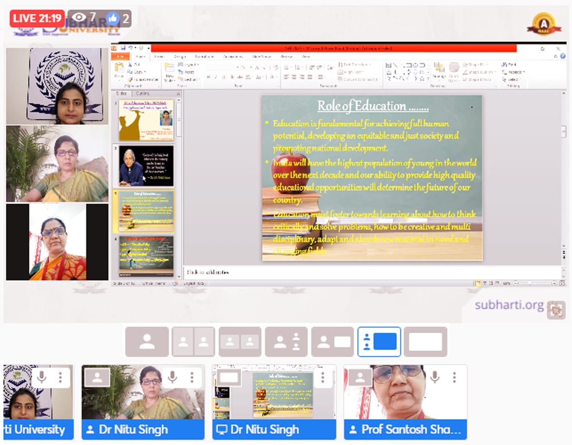
Task: Click the Undo icon in PowerPoint title bar
Action: pyautogui.click(x=130, y=48)
